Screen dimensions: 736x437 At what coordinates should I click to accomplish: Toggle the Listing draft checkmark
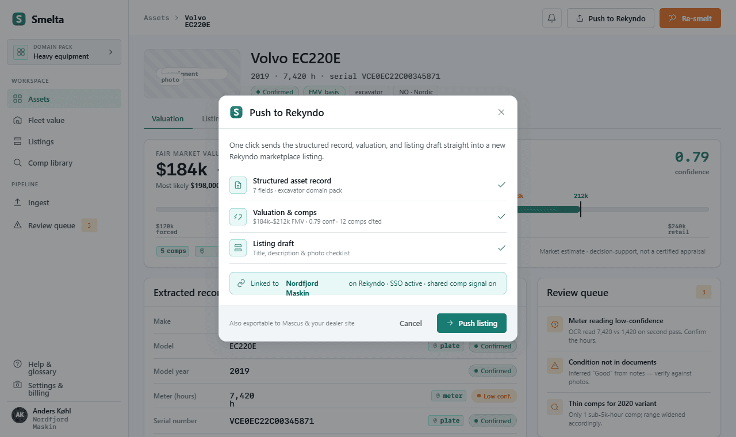[x=501, y=248]
